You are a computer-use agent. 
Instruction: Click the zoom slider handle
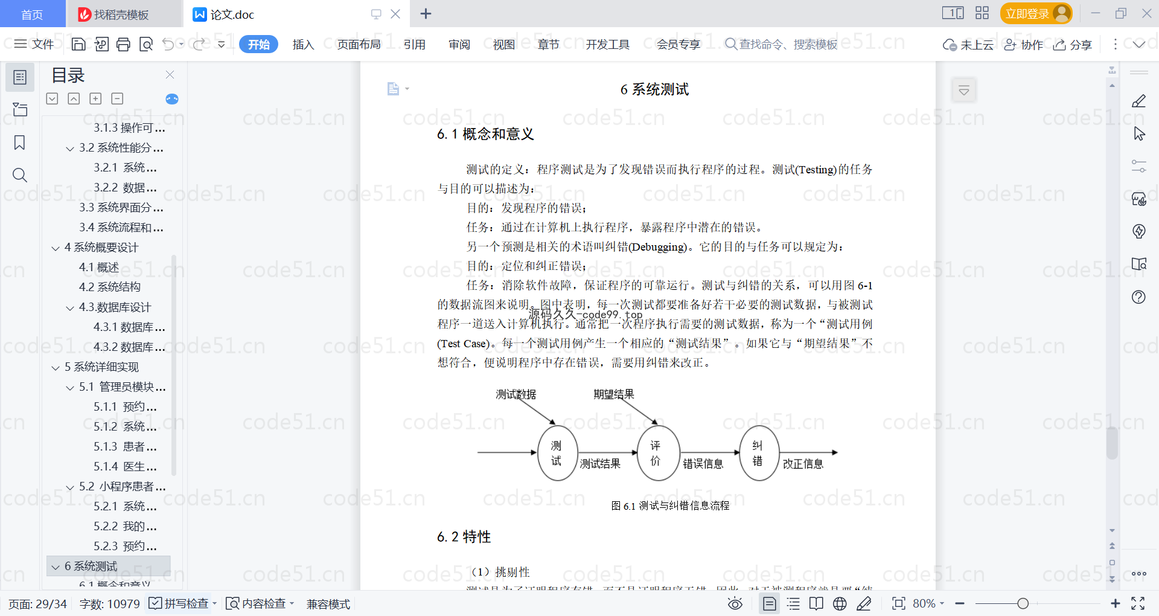point(1023,603)
